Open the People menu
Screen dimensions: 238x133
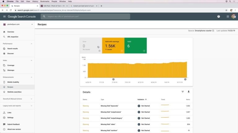[x=54, y=1]
